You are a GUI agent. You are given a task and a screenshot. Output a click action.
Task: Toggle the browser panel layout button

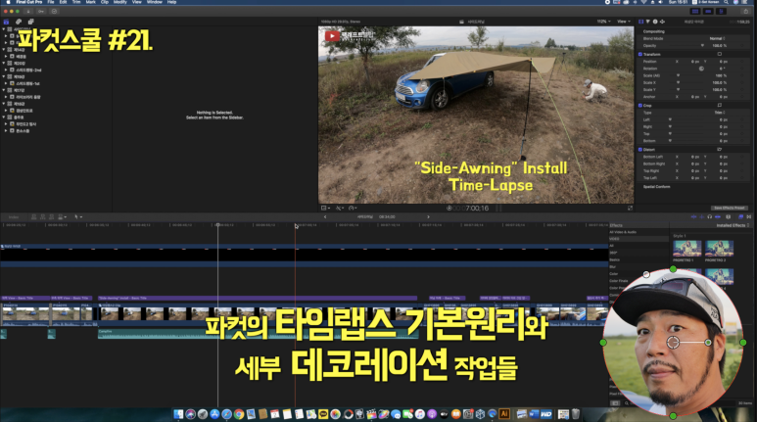(x=695, y=11)
